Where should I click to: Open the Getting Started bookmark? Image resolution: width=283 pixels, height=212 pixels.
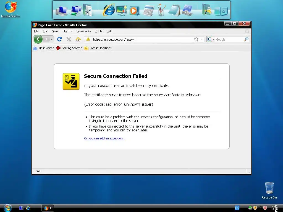point(69,48)
